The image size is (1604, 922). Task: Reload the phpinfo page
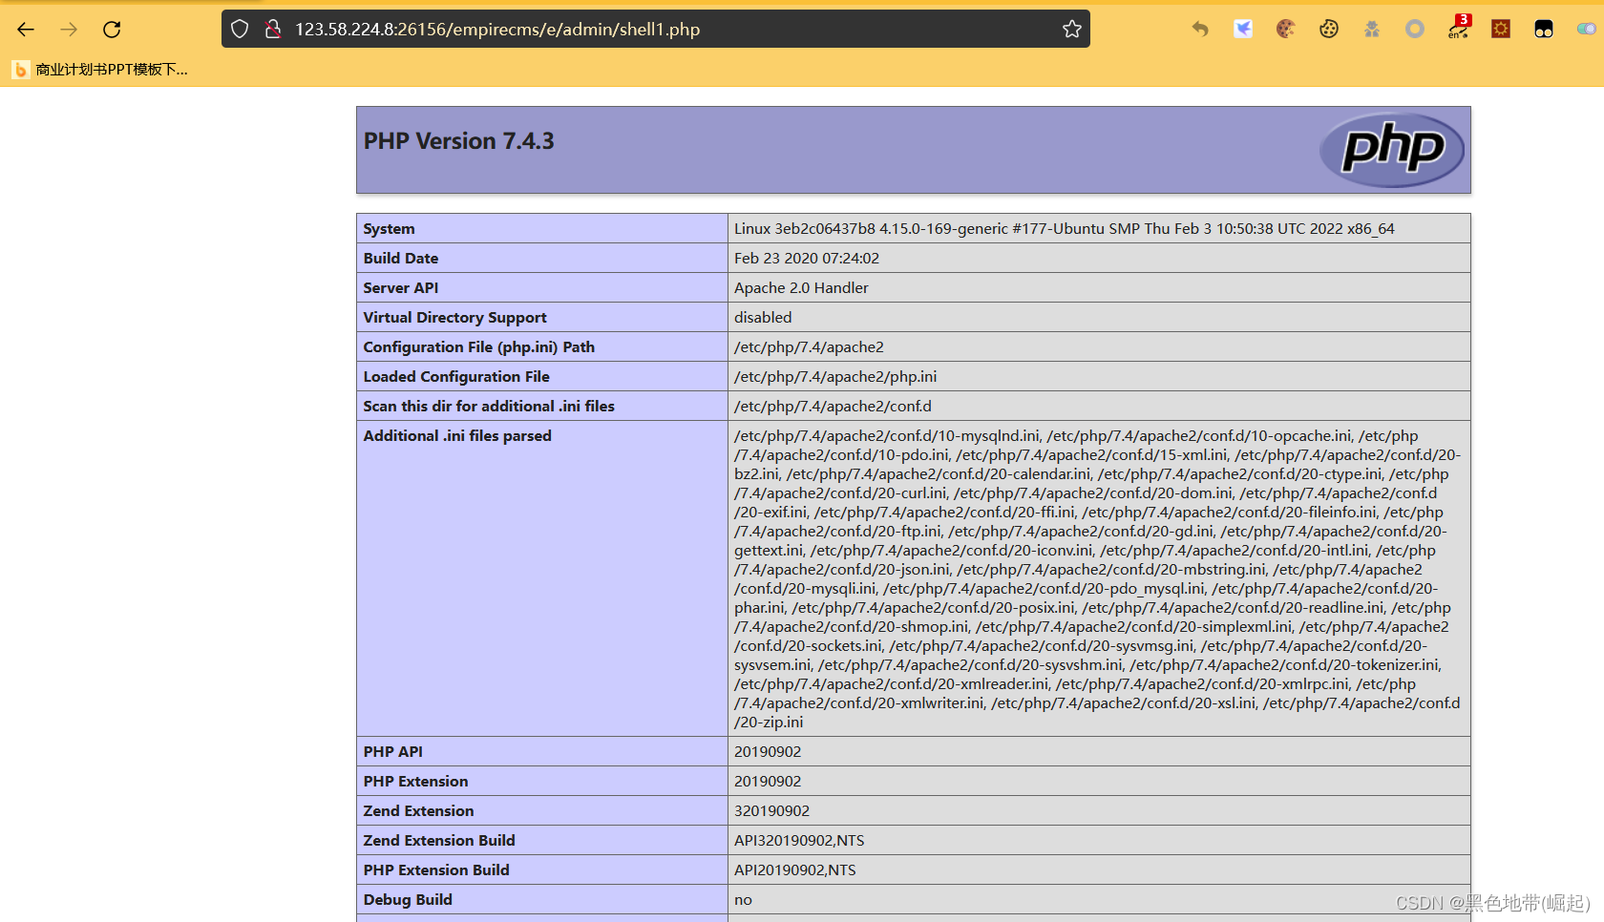tap(112, 29)
